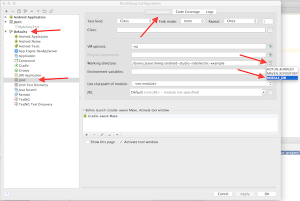Open help question mark button
This screenshot has width=300, height=201.
6,194
